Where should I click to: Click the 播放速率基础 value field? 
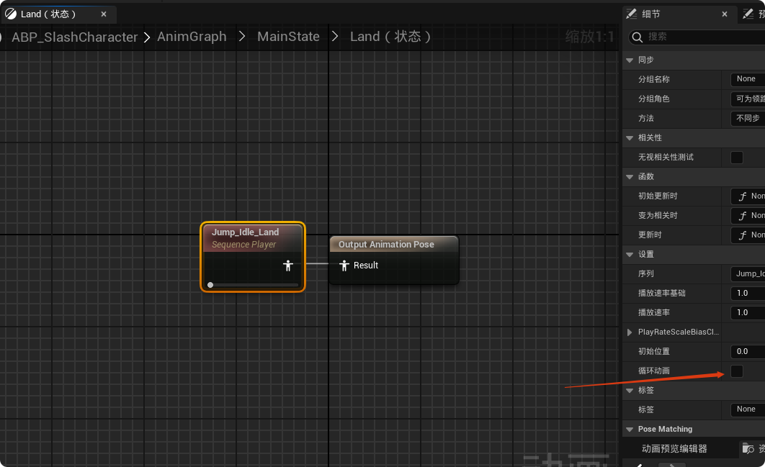(x=748, y=293)
